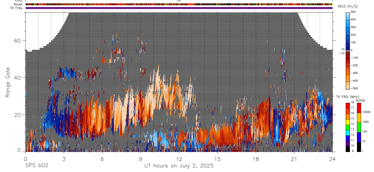Click the 400 label on velocity colorbar
The width and height of the screenshot is (374, 172).
coord(354,19)
